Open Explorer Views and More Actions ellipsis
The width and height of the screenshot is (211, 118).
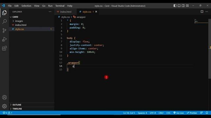point(50,12)
